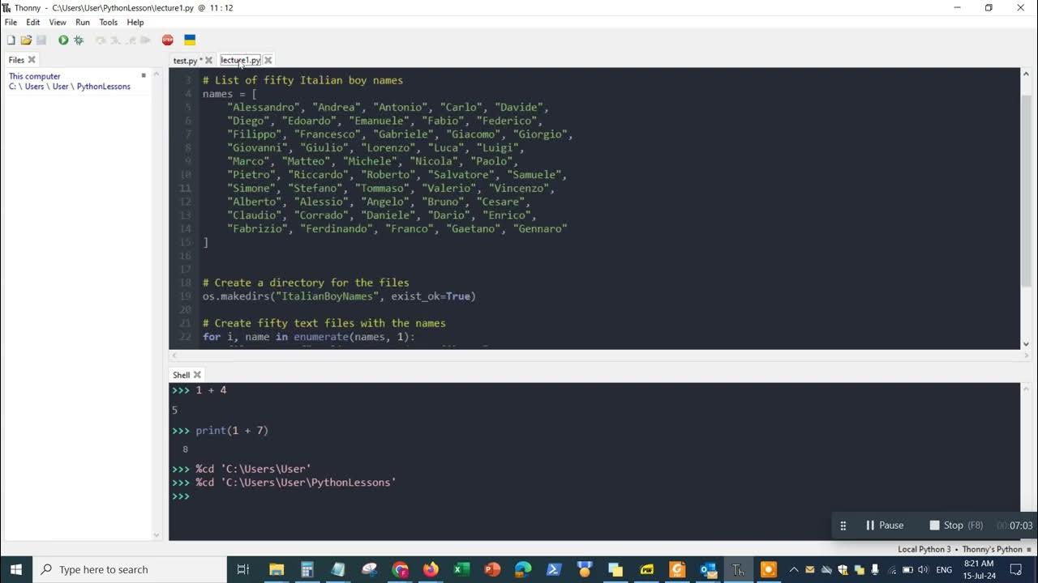Create a new file using the New icon
The width and height of the screenshot is (1038, 583).
click(11, 39)
